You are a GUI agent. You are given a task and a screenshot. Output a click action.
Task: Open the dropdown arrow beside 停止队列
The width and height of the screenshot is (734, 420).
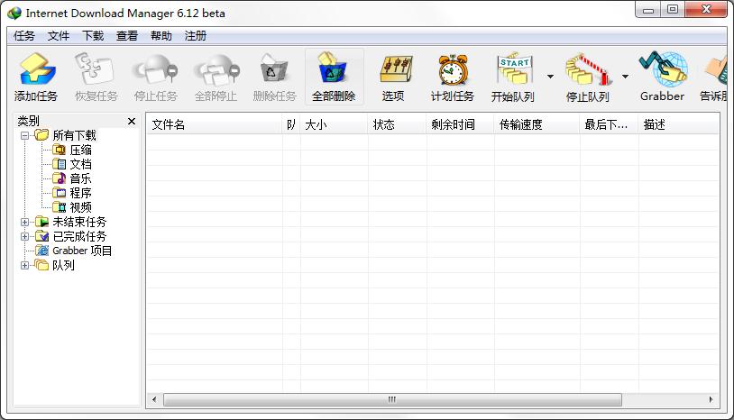coord(625,77)
